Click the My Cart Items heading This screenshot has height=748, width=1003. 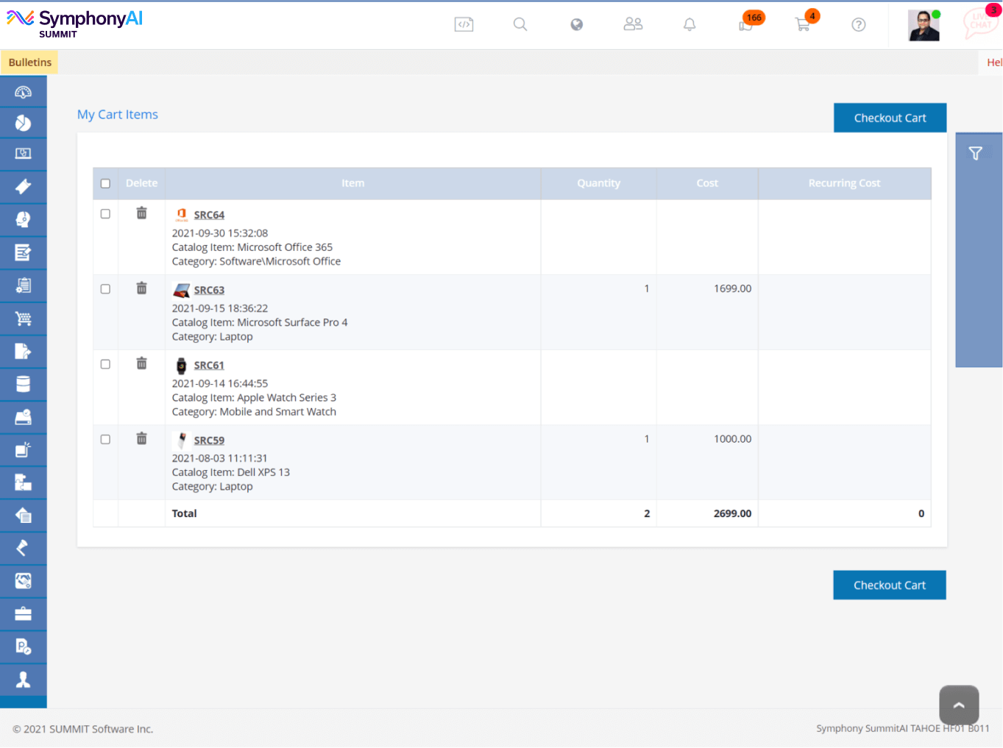(x=118, y=114)
